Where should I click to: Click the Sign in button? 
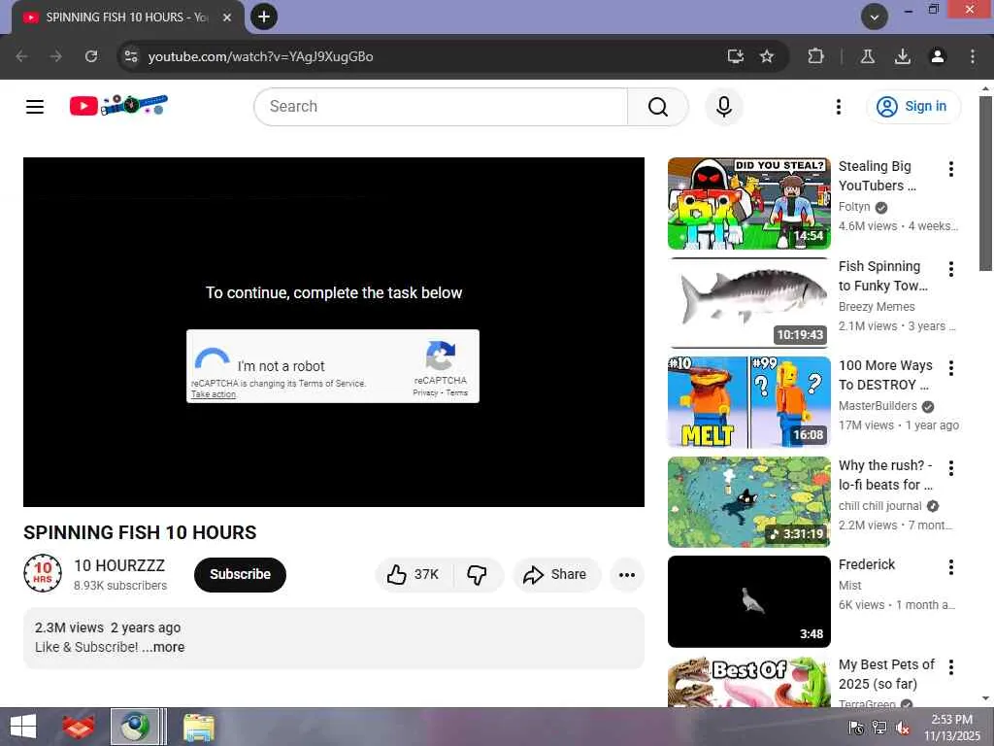click(913, 107)
